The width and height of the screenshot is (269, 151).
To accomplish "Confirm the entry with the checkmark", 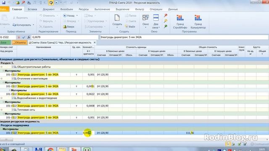I will (24, 37).
